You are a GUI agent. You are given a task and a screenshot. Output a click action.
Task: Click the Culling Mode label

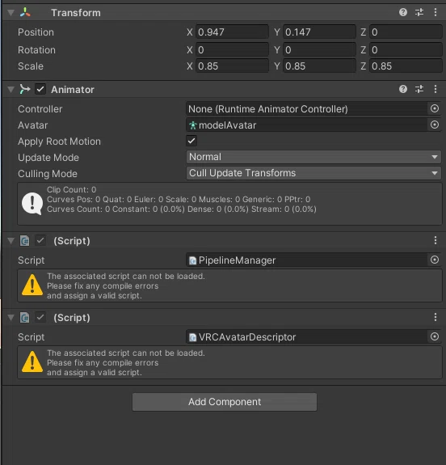(x=48, y=174)
